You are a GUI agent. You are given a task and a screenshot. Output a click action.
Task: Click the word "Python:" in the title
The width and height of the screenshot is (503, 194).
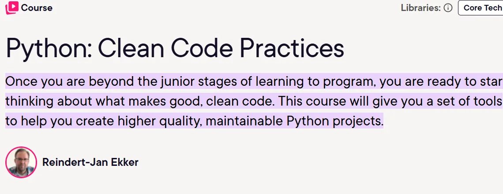click(49, 48)
